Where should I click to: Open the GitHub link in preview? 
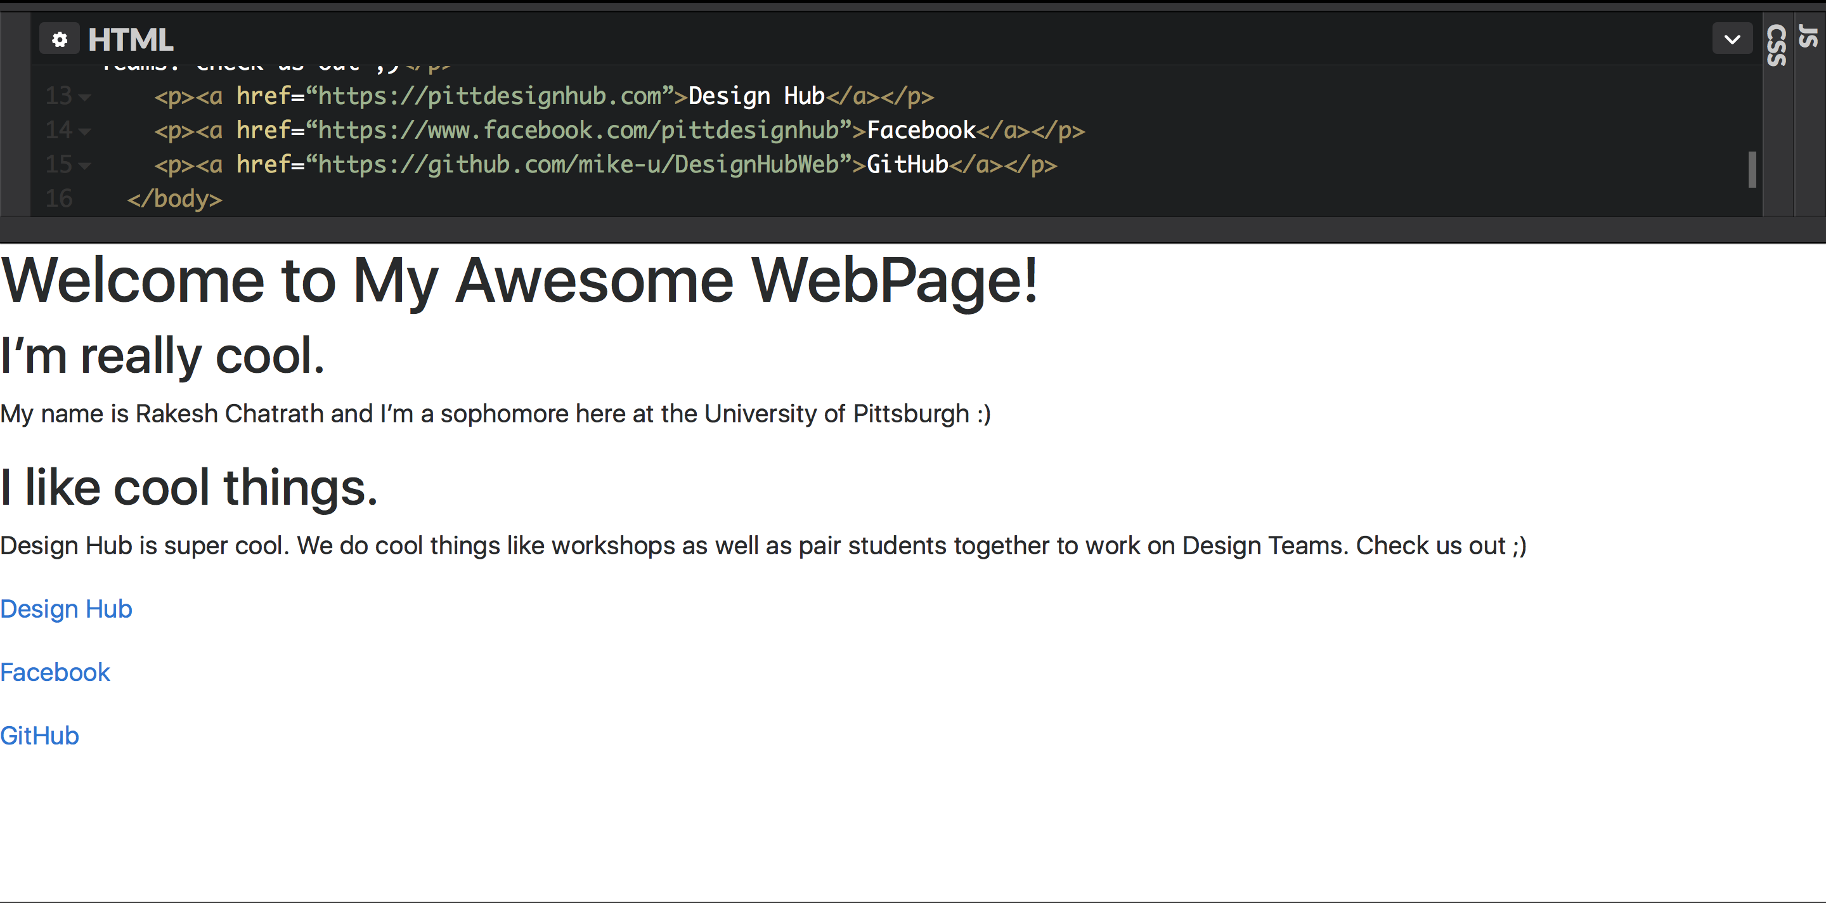coord(40,735)
